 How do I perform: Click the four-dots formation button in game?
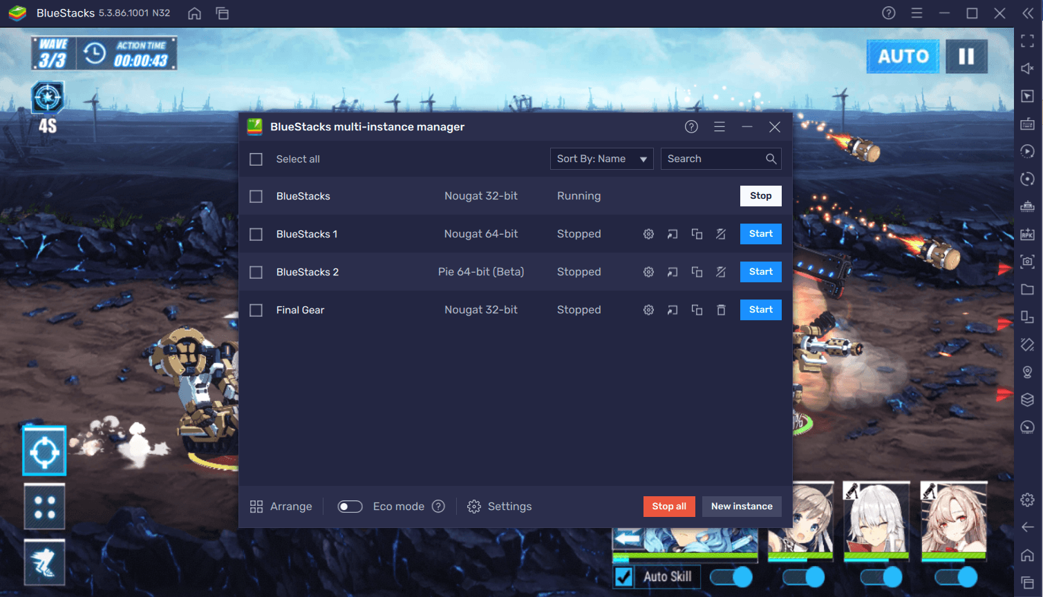pyautogui.click(x=44, y=507)
